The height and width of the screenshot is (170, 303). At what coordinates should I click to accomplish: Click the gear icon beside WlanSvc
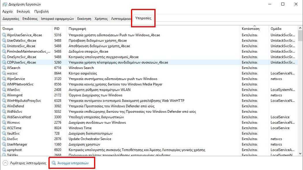coord(4,90)
